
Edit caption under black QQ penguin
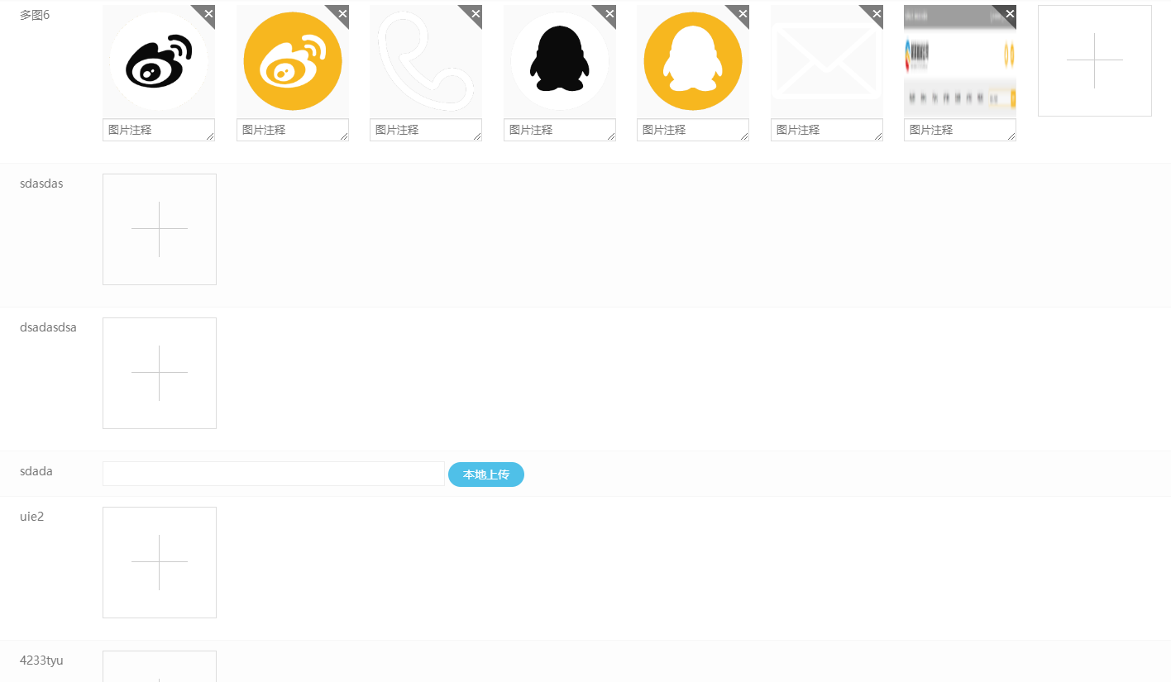coord(560,130)
